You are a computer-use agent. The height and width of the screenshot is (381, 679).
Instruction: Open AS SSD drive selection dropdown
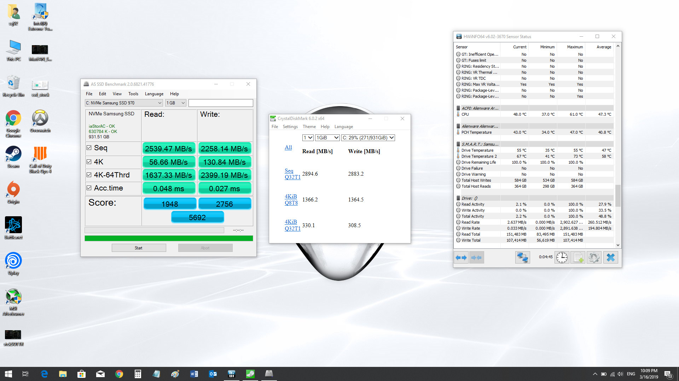[x=124, y=103]
